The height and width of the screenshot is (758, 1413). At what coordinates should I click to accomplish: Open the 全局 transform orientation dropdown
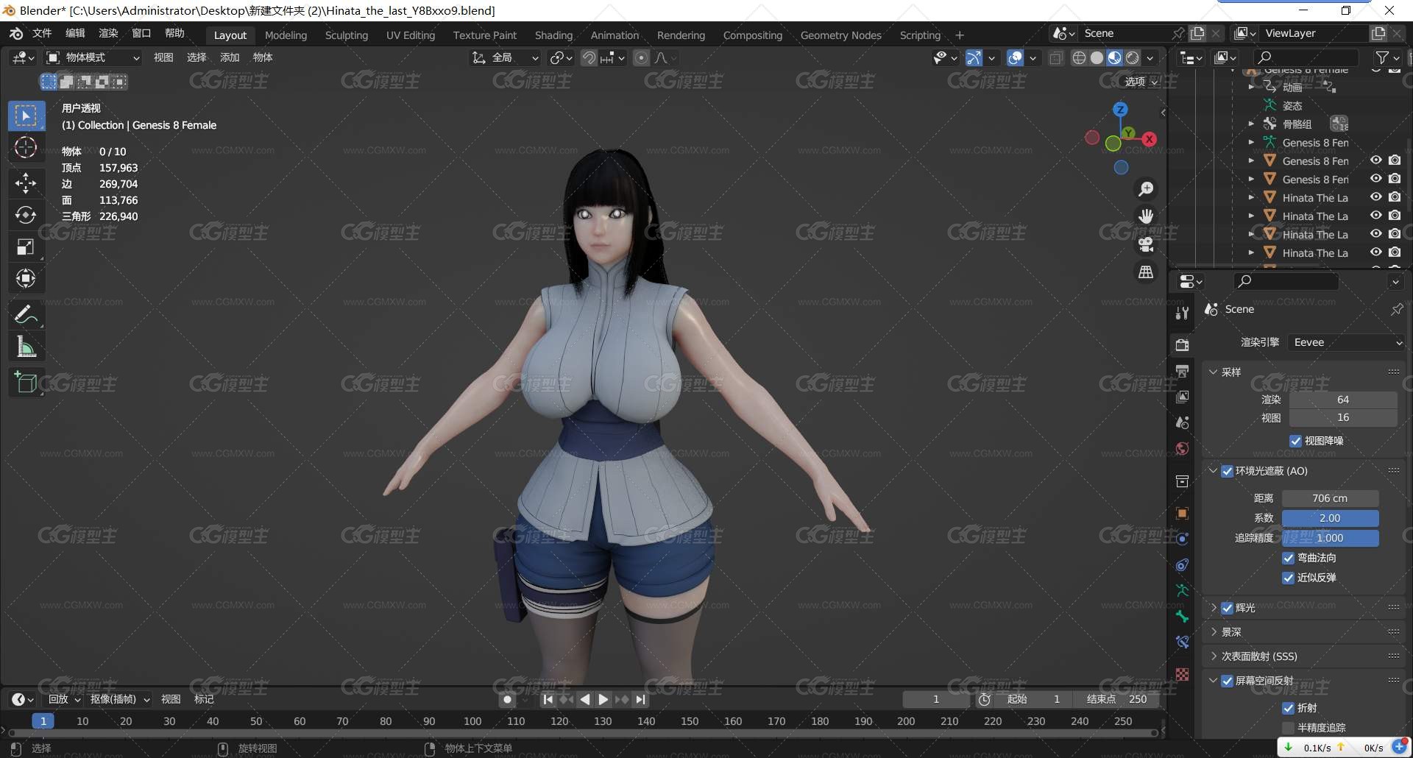pyautogui.click(x=506, y=57)
